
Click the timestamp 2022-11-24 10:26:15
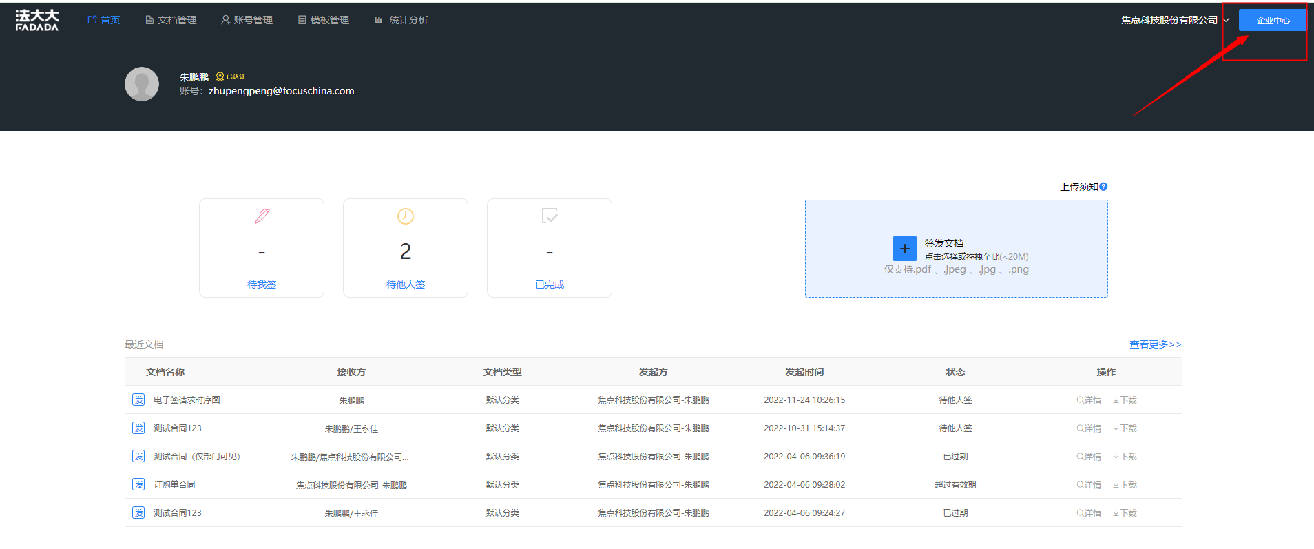click(804, 400)
